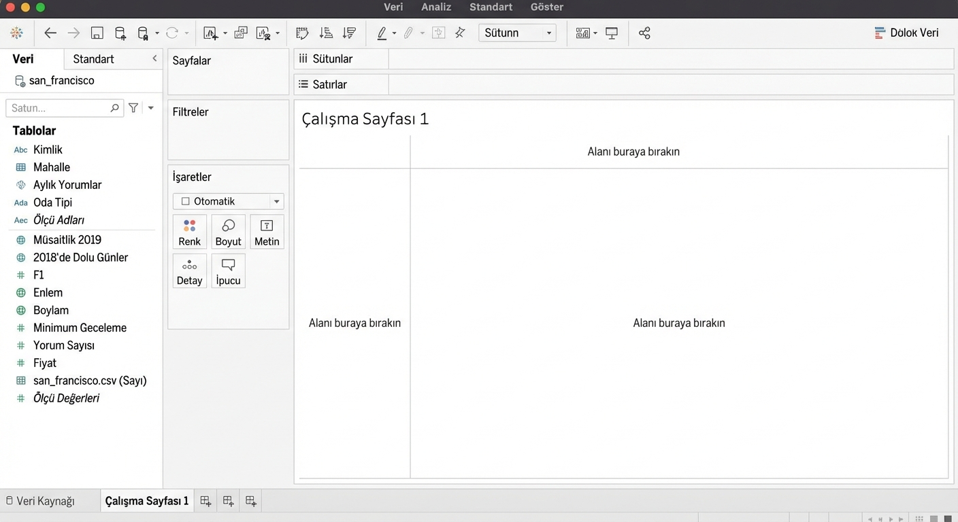Image resolution: width=958 pixels, height=522 pixels.
Task: Click the save icon in toolbar
Action: click(97, 33)
